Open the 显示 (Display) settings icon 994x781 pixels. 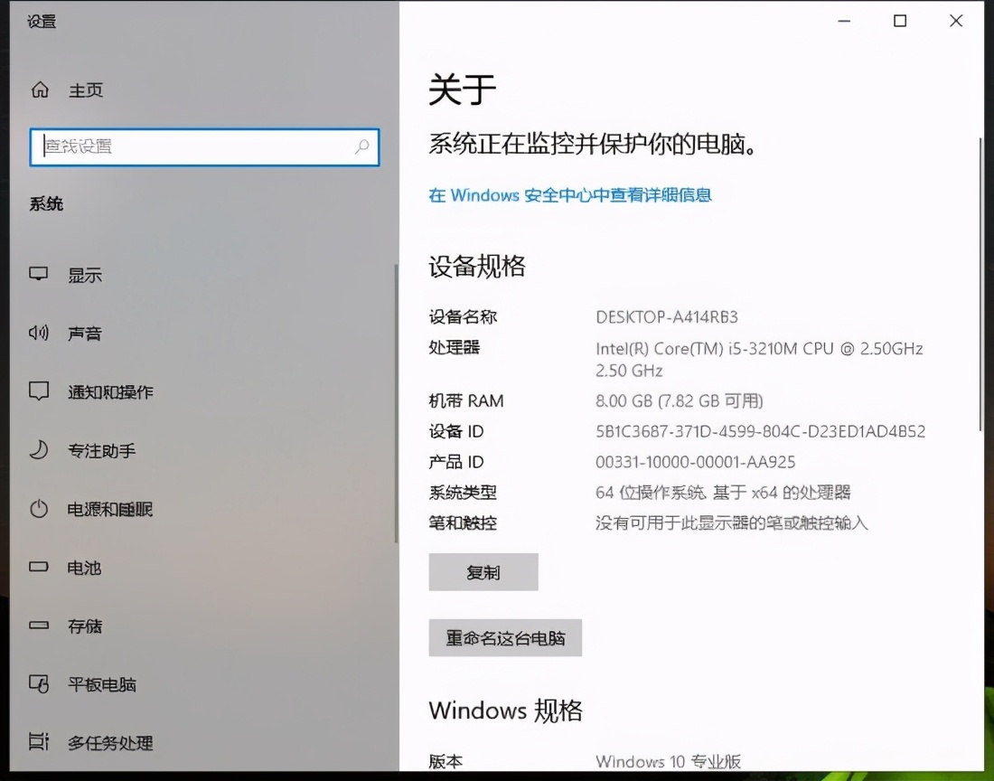point(38,275)
